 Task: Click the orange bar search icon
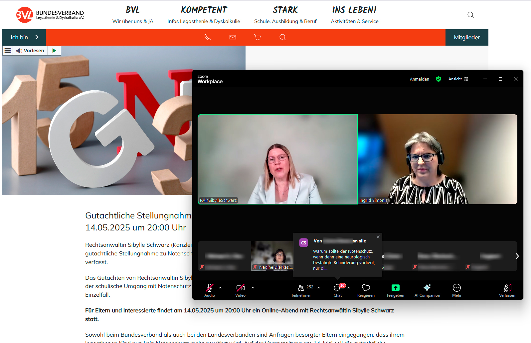(x=283, y=37)
